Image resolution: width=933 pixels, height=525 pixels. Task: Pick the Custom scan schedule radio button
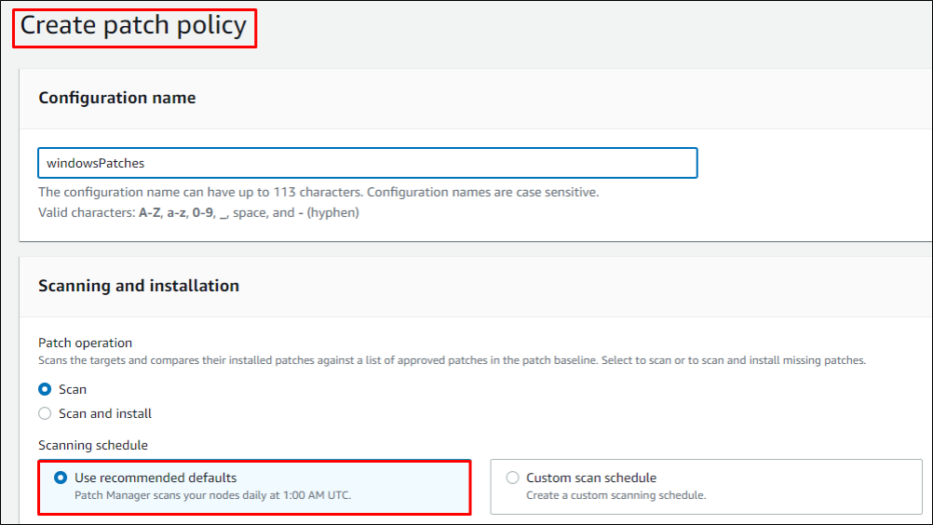click(x=512, y=478)
